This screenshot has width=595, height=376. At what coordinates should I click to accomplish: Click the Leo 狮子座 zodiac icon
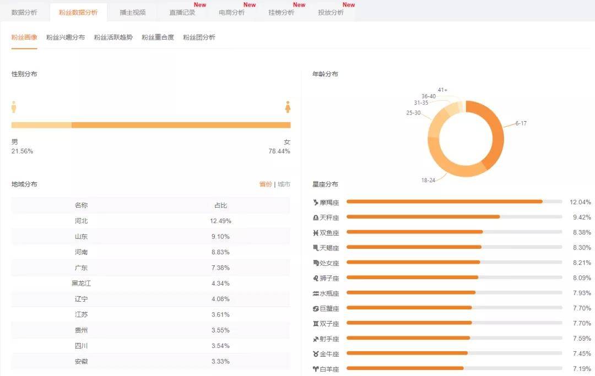316,279
